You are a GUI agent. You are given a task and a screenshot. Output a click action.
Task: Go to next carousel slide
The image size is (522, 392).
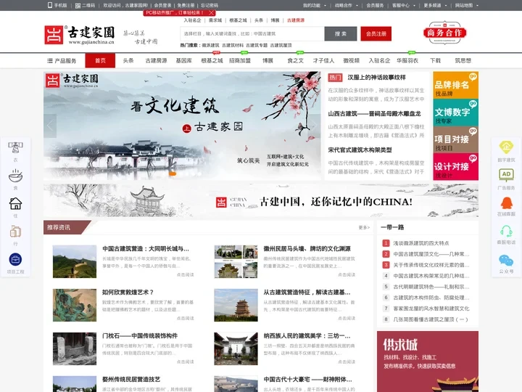[314, 126]
